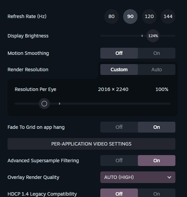Enable Fade To Grid on app hang
The width and height of the screenshot is (187, 197).
[157, 127]
